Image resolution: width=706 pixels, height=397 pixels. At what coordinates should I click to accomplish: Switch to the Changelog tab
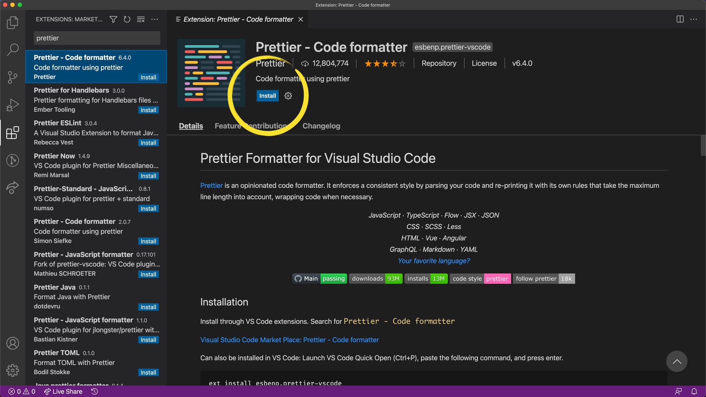tap(321, 126)
